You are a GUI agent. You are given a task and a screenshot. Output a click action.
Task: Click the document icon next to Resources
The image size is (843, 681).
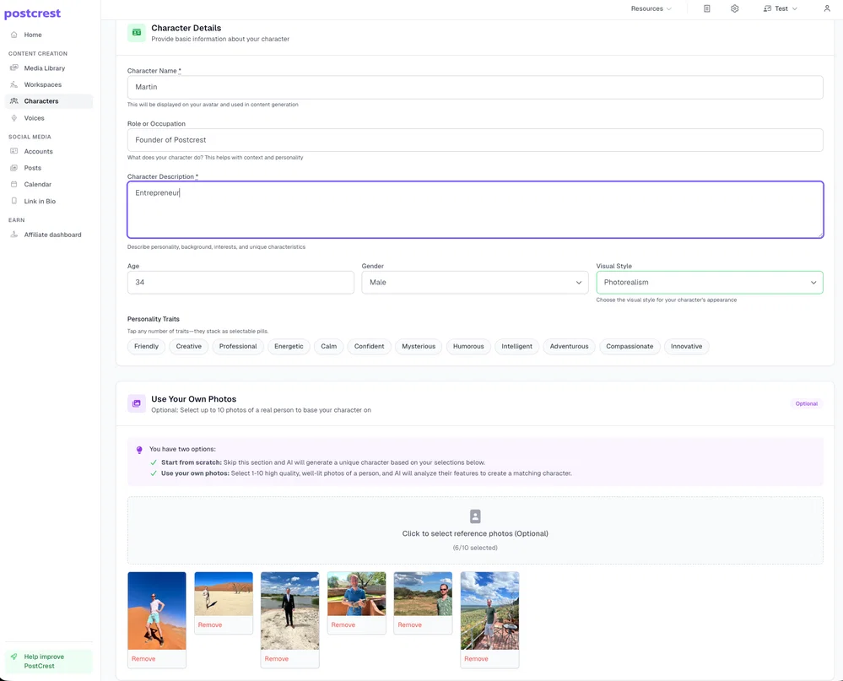[706, 8]
